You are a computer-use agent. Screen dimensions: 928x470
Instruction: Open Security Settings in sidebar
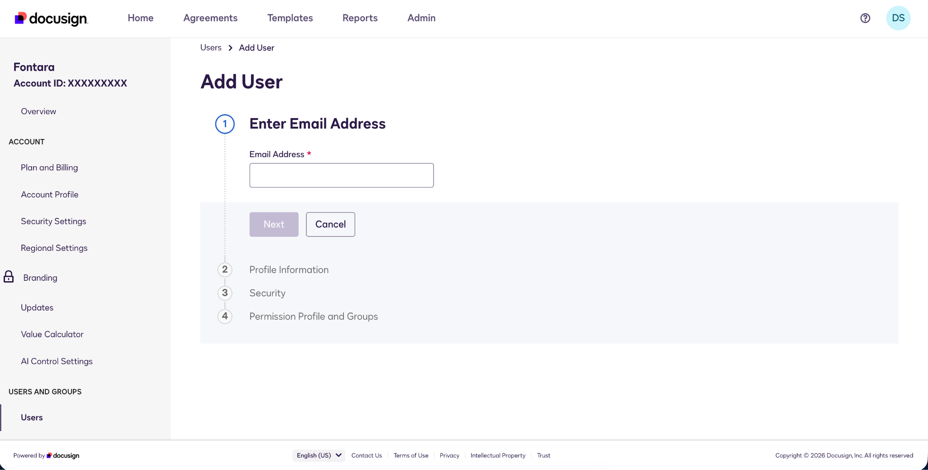[53, 221]
